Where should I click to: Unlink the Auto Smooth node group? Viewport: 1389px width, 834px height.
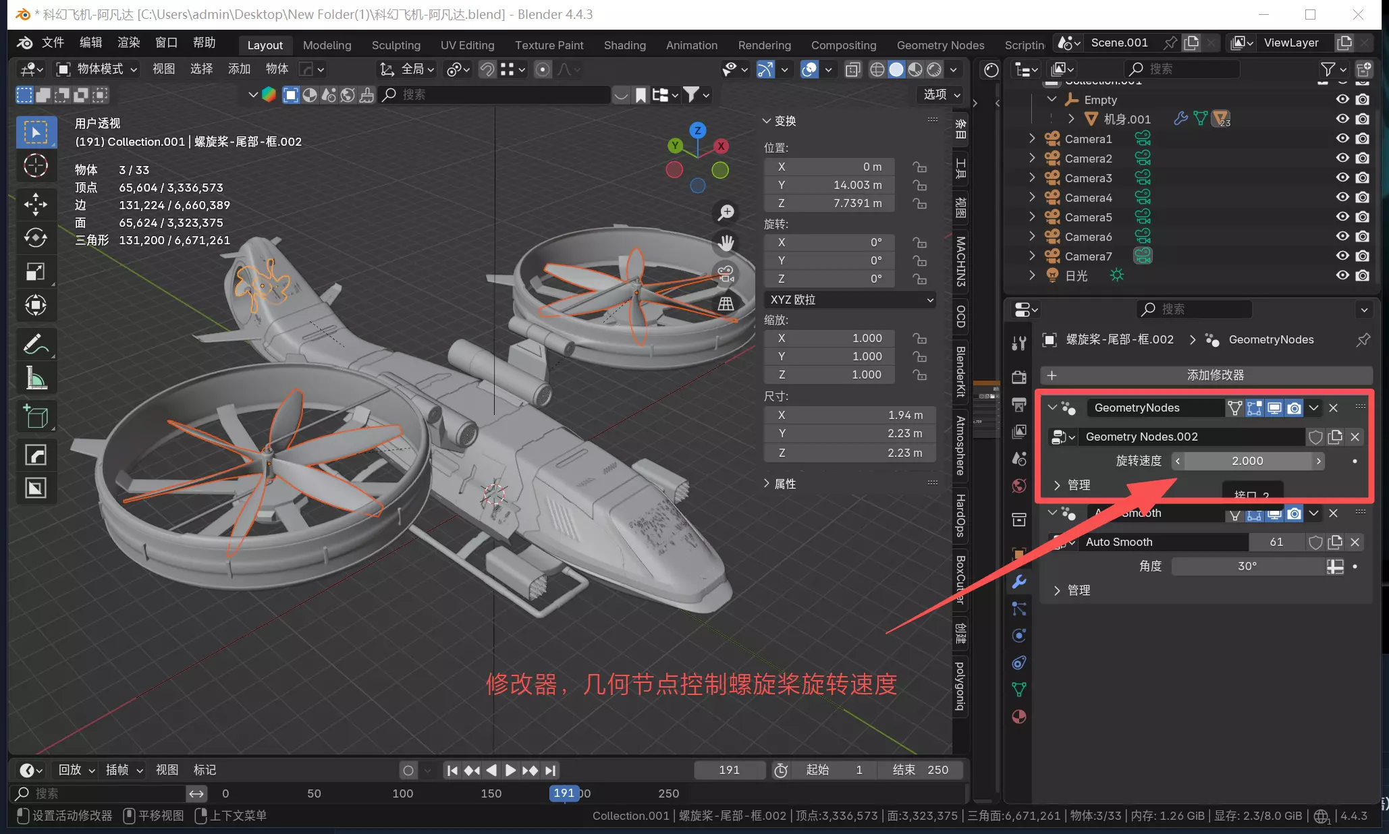click(x=1355, y=542)
